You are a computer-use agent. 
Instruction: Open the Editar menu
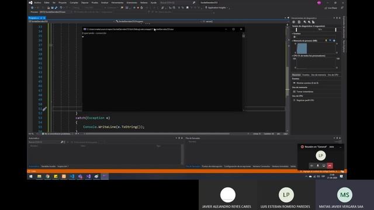[47, 2]
